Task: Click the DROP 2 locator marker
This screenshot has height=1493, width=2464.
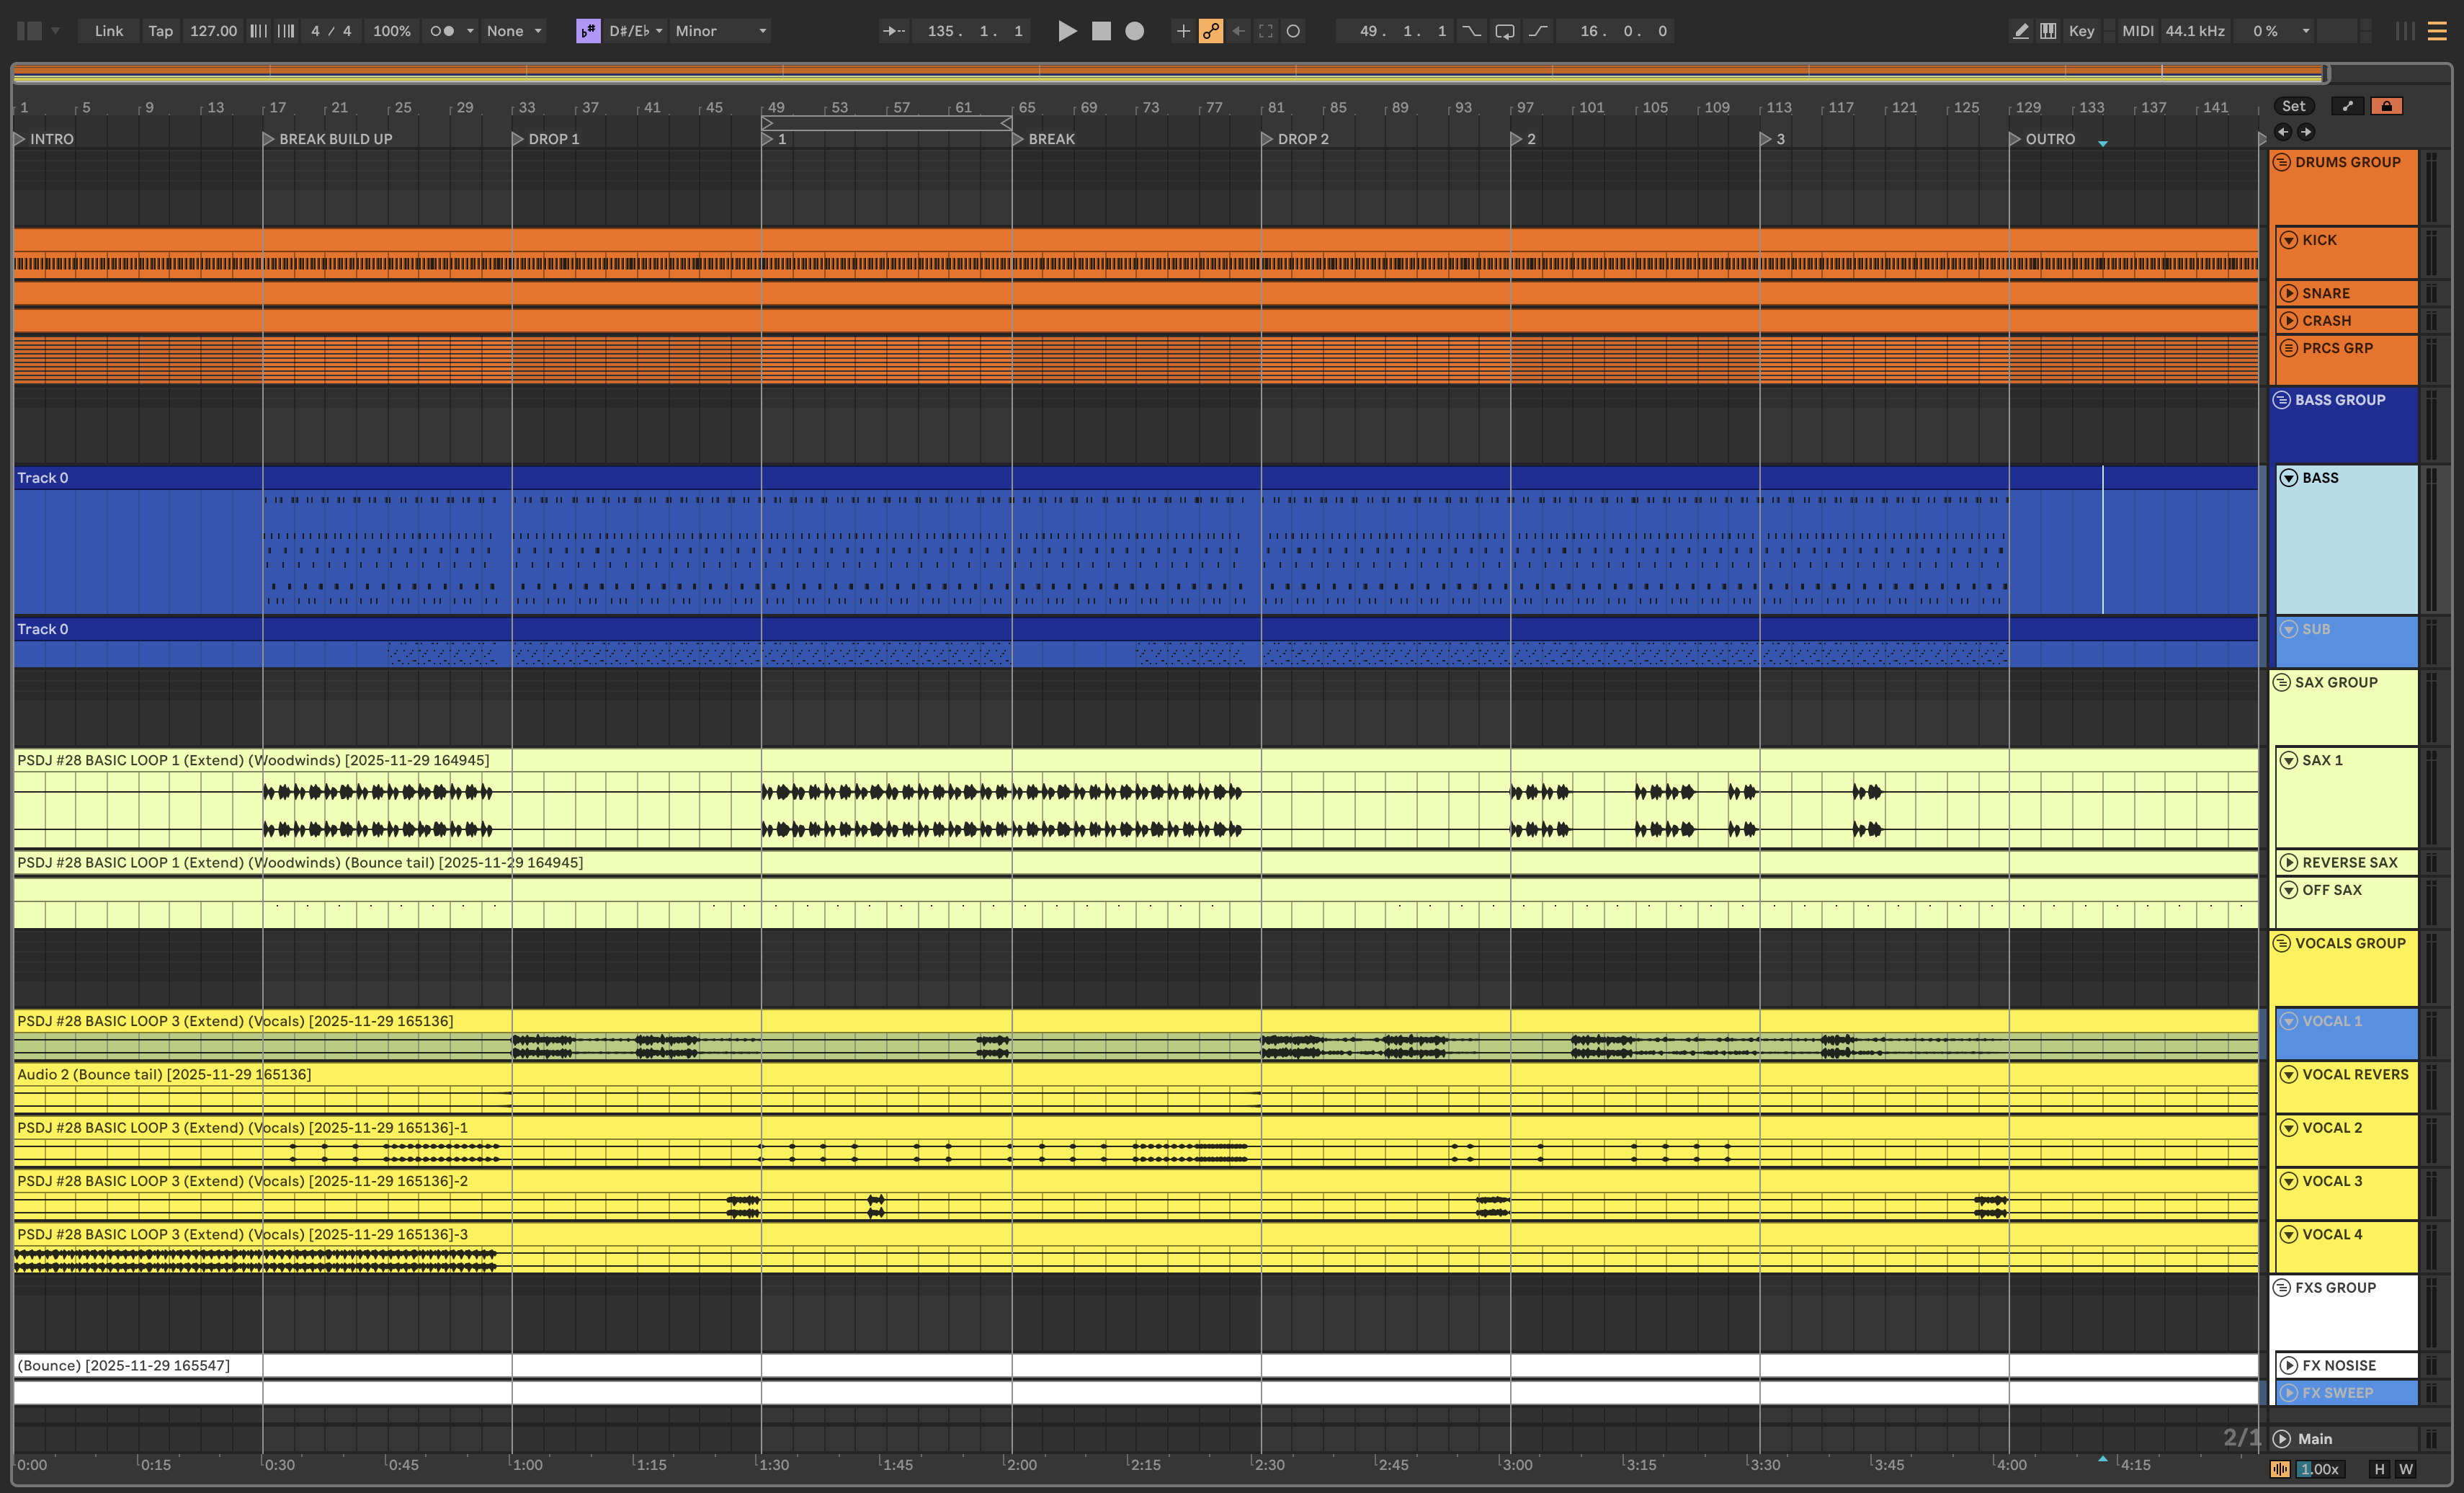Action: tap(1267, 139)
